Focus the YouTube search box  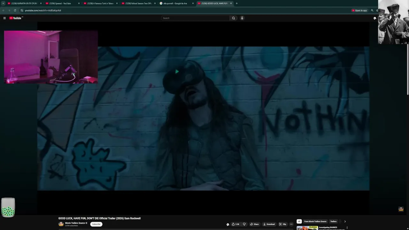click(x=195, y=18)
